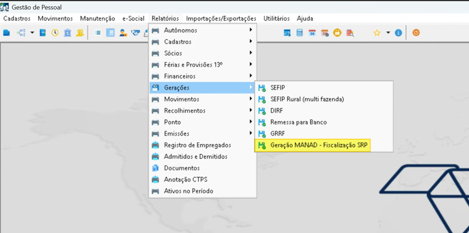Expand the Financeiros submenu
469x233 pixels.
point(203,76)
